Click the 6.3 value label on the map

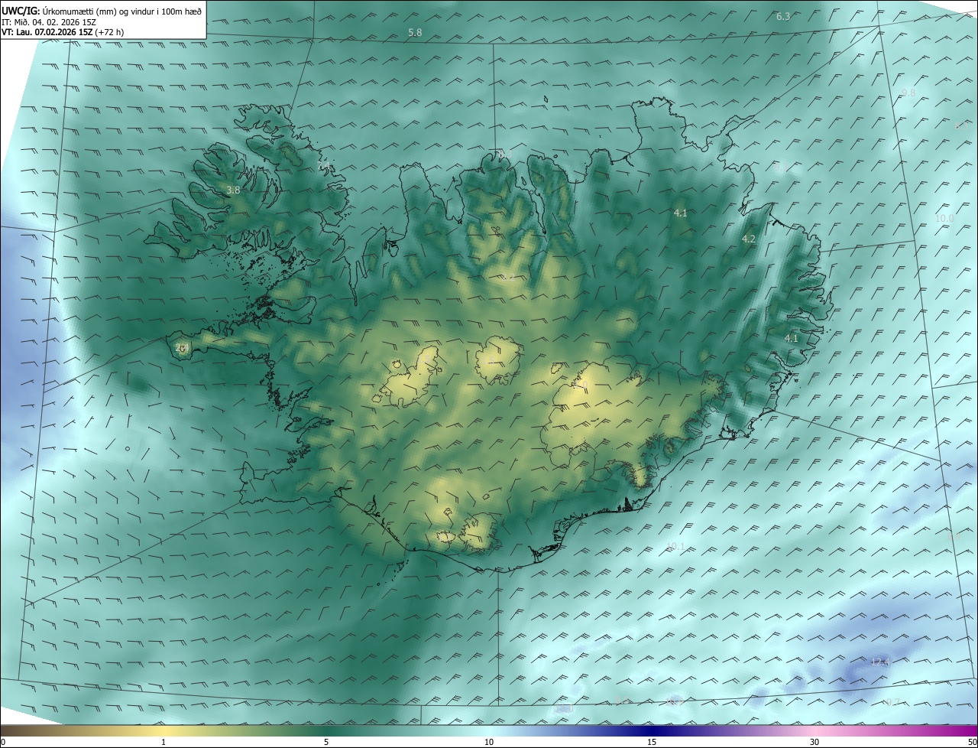point(783,16)
